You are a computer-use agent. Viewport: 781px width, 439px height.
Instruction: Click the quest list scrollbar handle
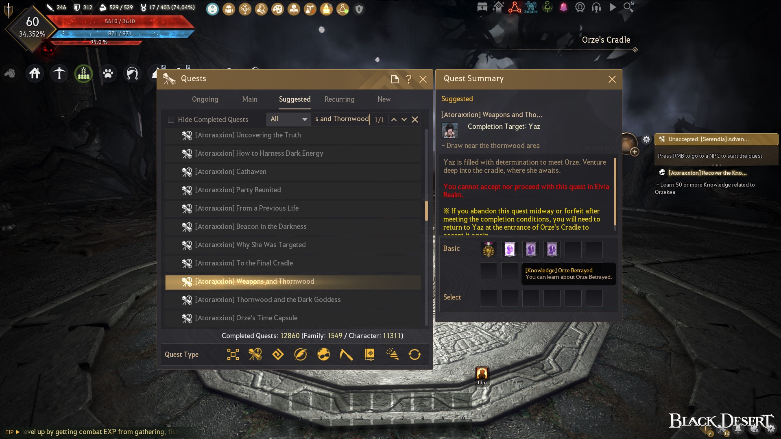(x=426, y=211)
